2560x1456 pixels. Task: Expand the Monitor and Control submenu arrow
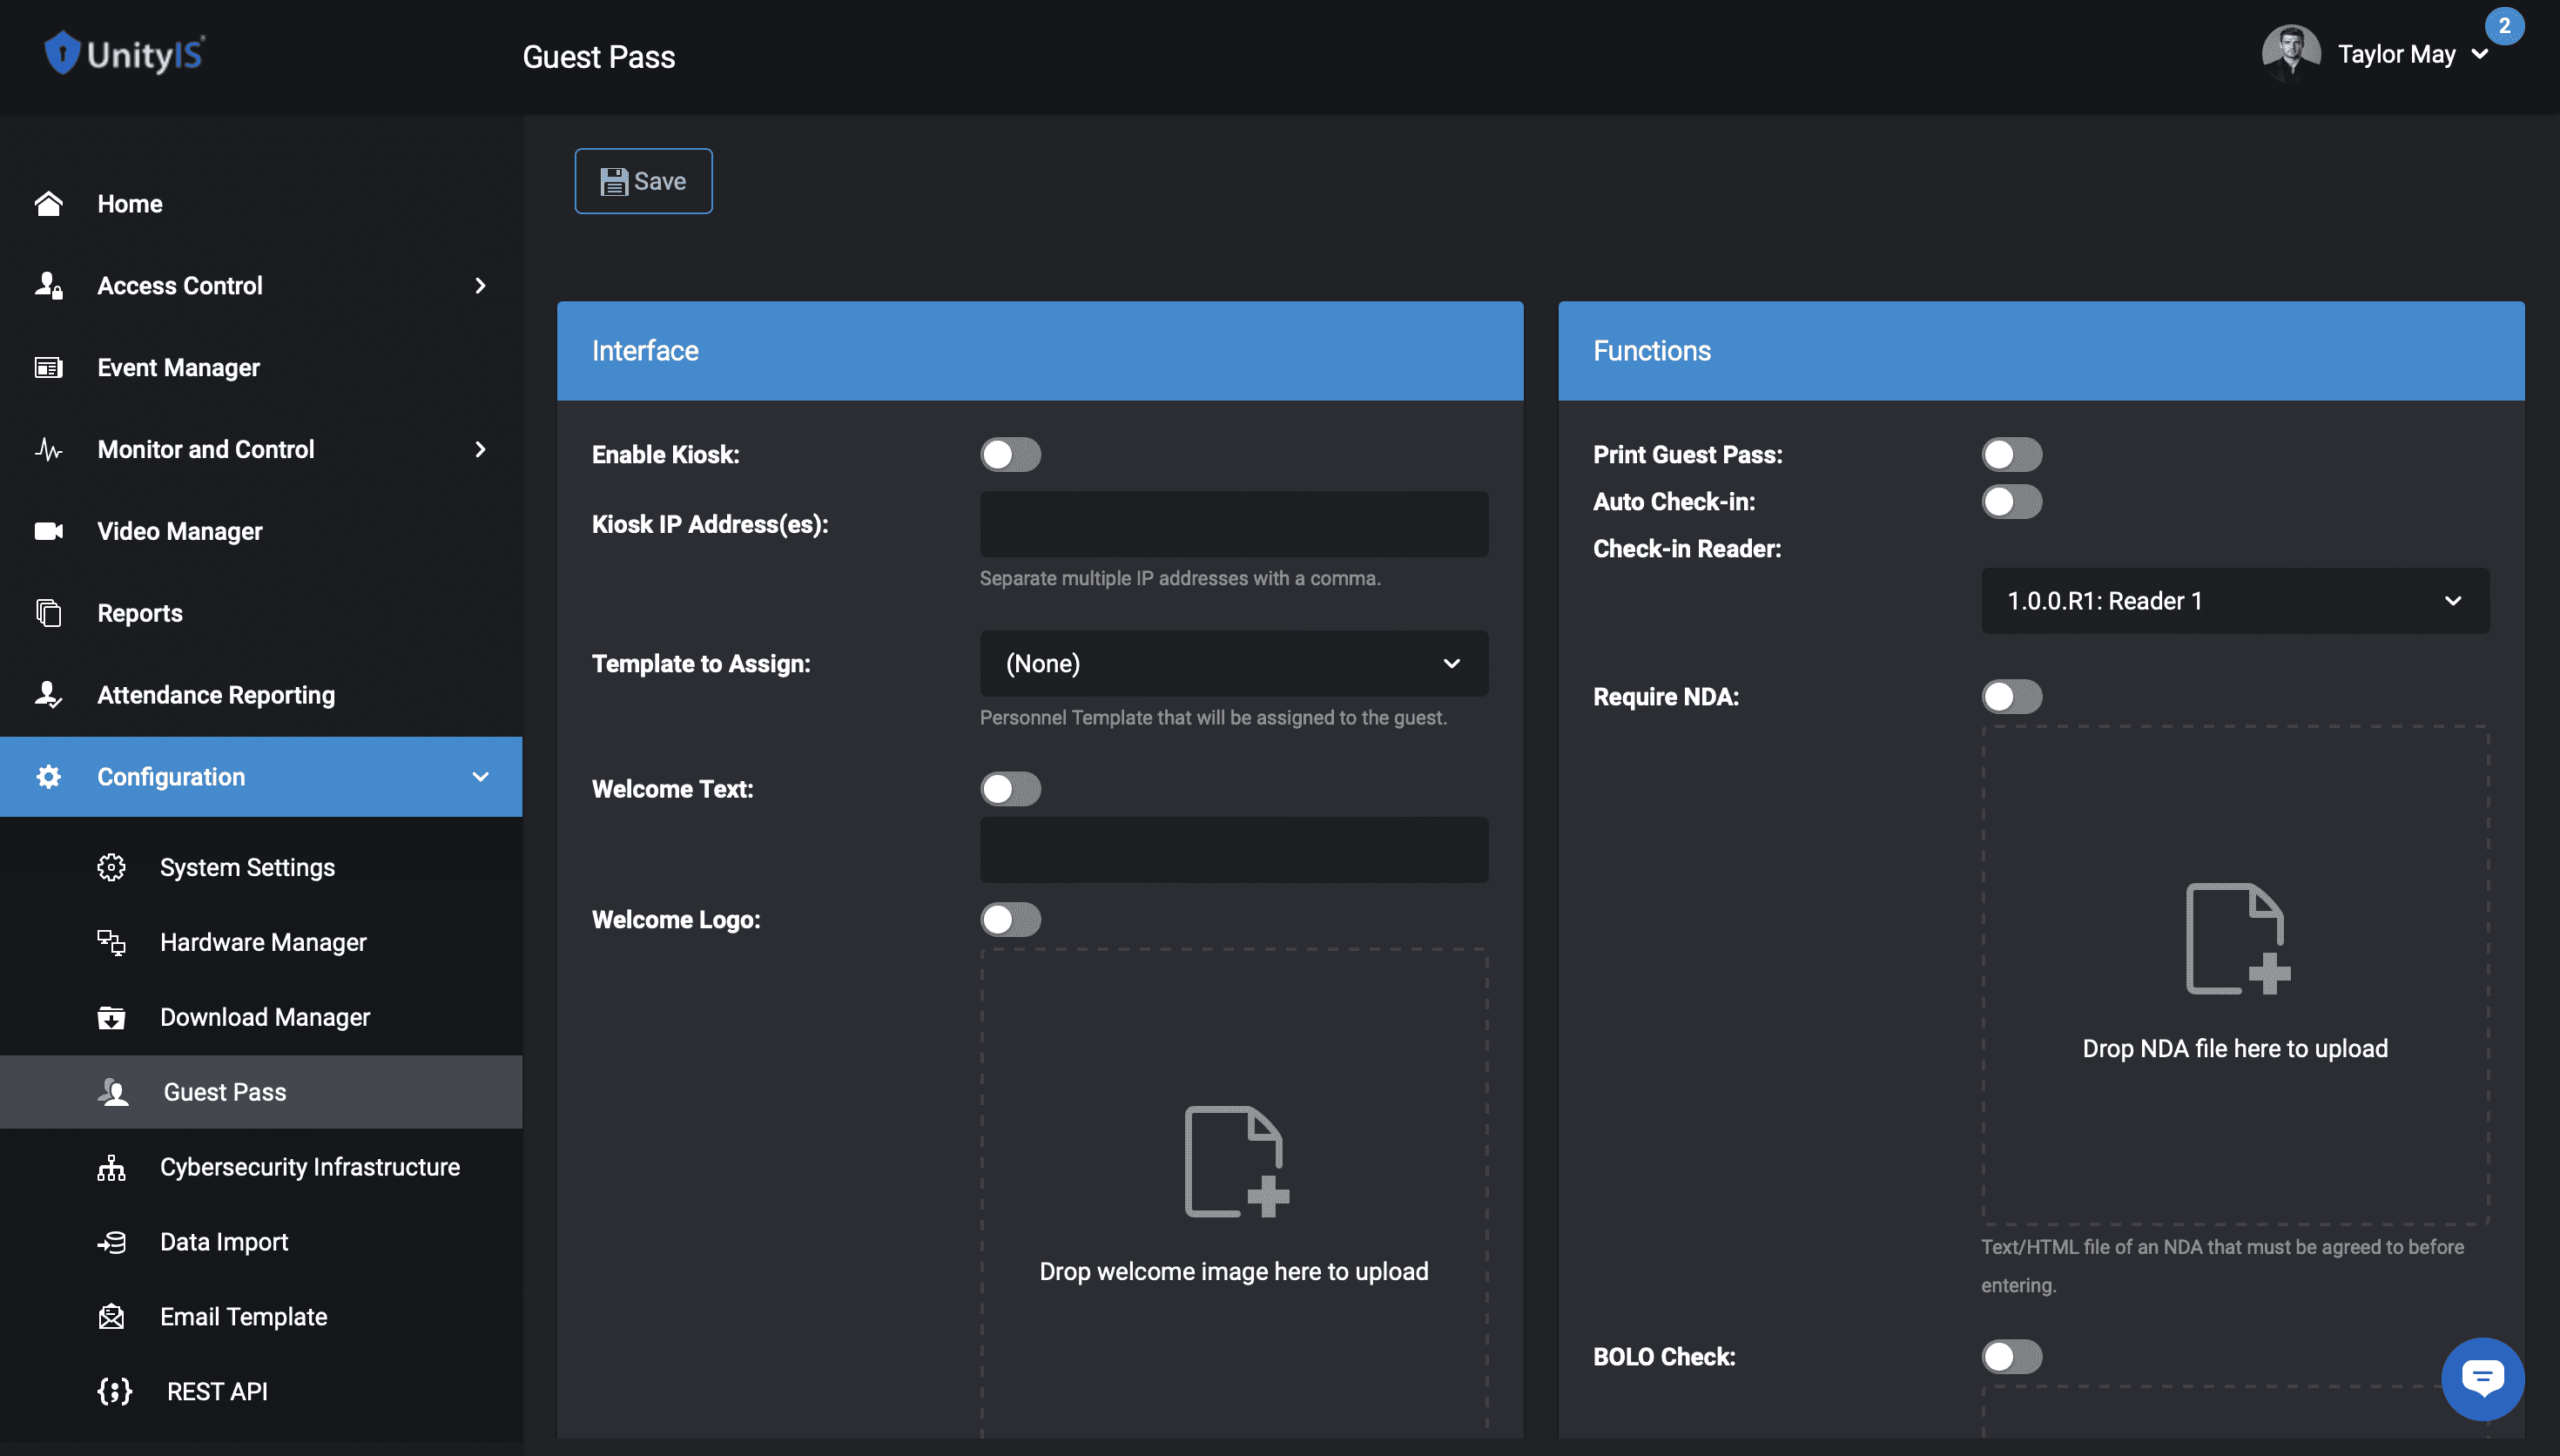[481, 449]
